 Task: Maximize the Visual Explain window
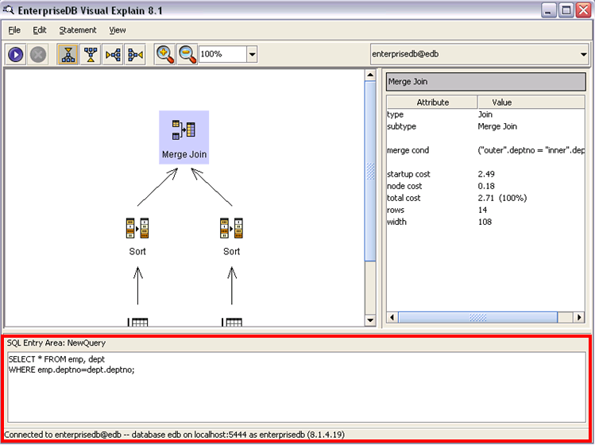point(566,10)
